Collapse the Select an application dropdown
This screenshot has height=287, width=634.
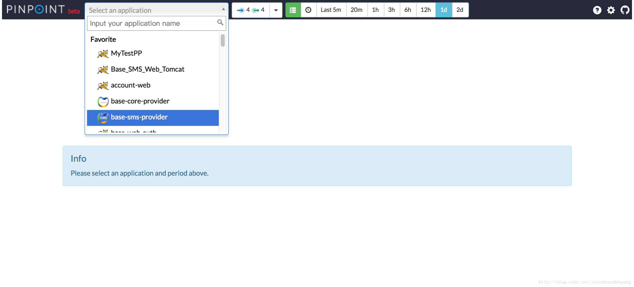156,10
